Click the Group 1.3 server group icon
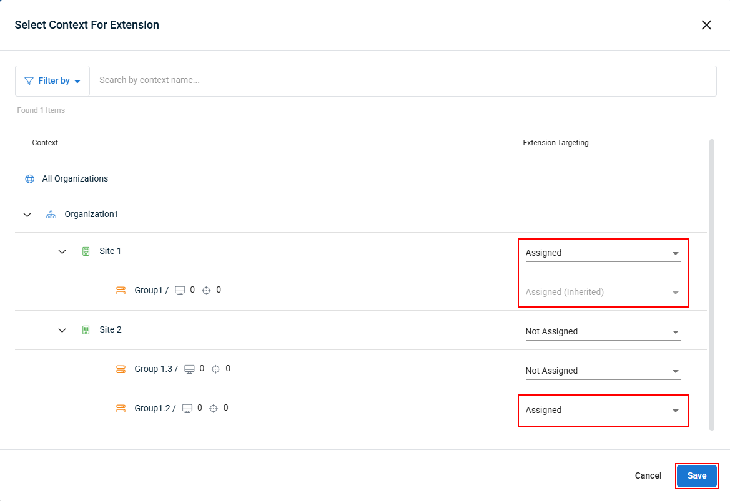This screenshot has width=730, height=501. pyautogui.click(x=121, y=369)
